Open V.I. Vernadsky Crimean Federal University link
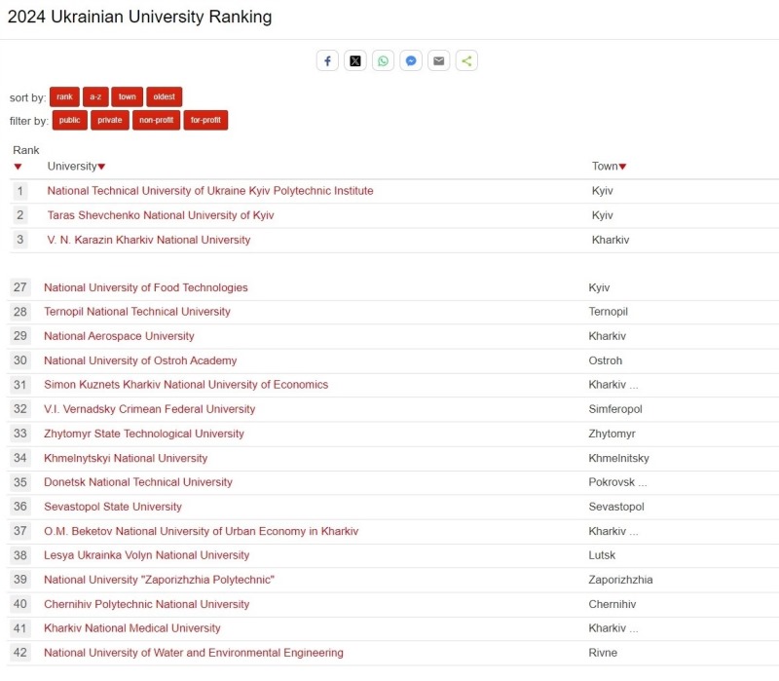 pyautogui.click(x=150, y=409)
